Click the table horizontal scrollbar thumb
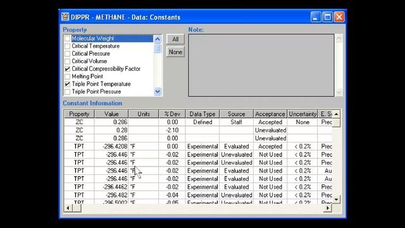405x228 pixels. coord(77,208)
